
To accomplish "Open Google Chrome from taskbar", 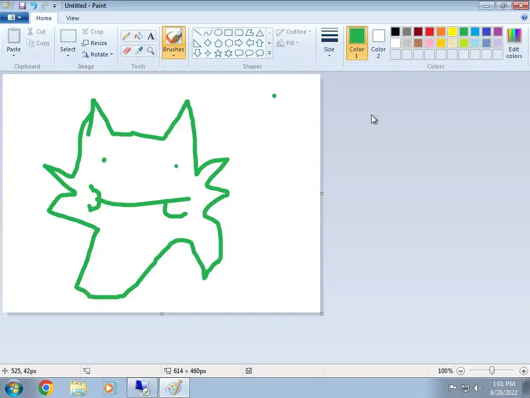I will [46, 388].
